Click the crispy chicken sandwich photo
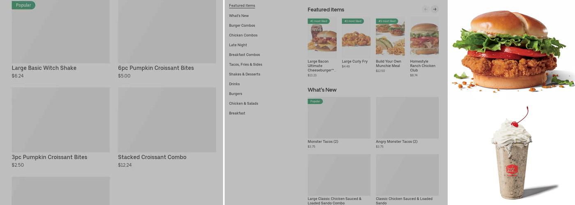The height and width of the screenshot is (205, 575). 511,49
